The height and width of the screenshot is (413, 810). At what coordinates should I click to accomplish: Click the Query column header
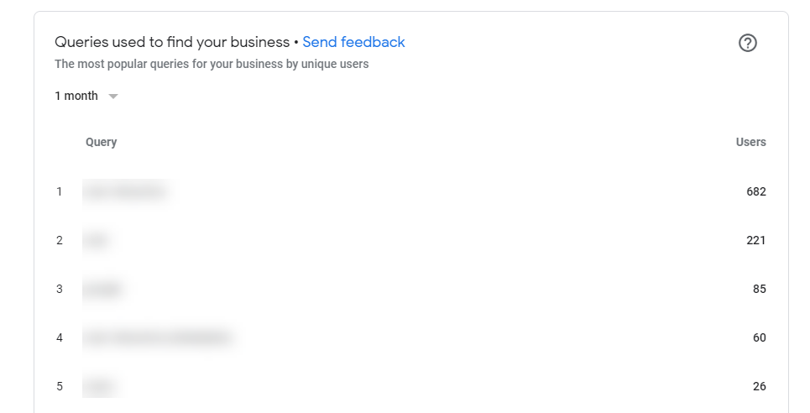[x=102, y=142]
